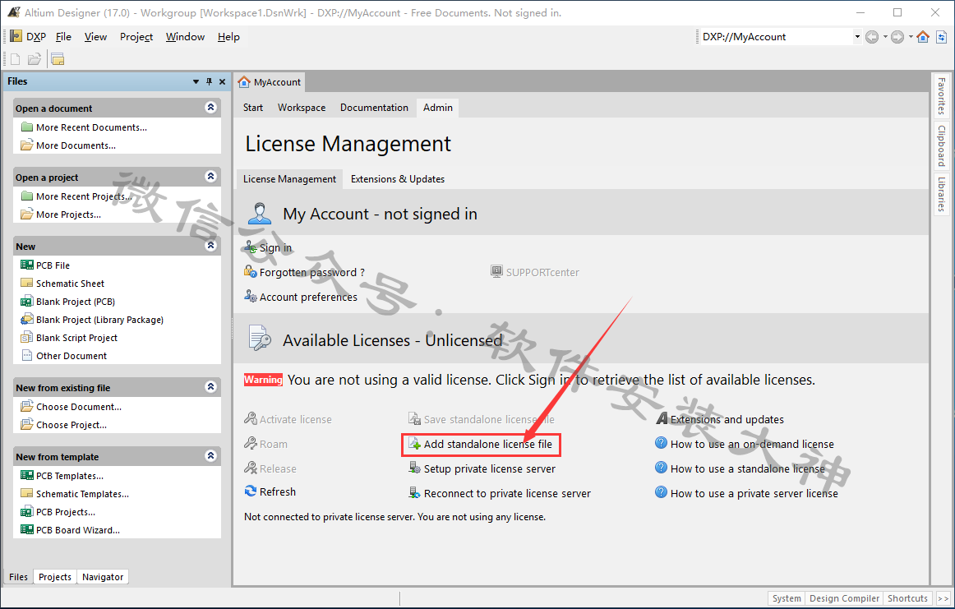This screenshot has height=609, width=955.
Task: Open the Project menu
Action: click(136, 36)
